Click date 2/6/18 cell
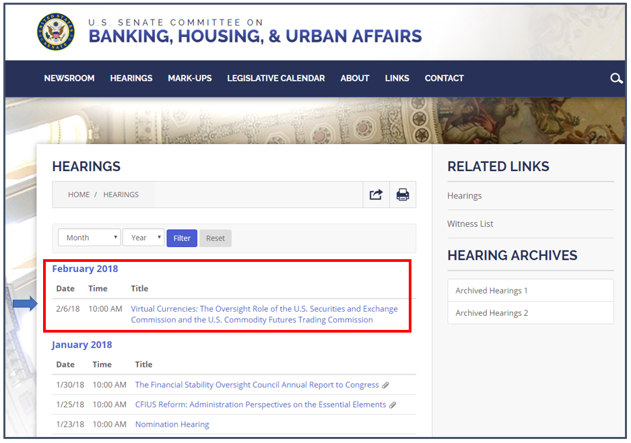This screenshot has height=443, width=631. [x=67, y=309]
